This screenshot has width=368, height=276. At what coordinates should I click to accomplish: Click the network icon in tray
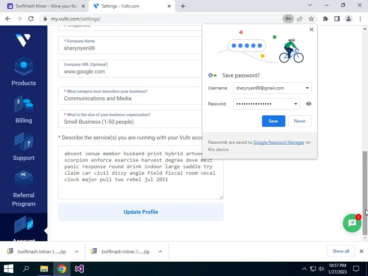pos(313,269)
